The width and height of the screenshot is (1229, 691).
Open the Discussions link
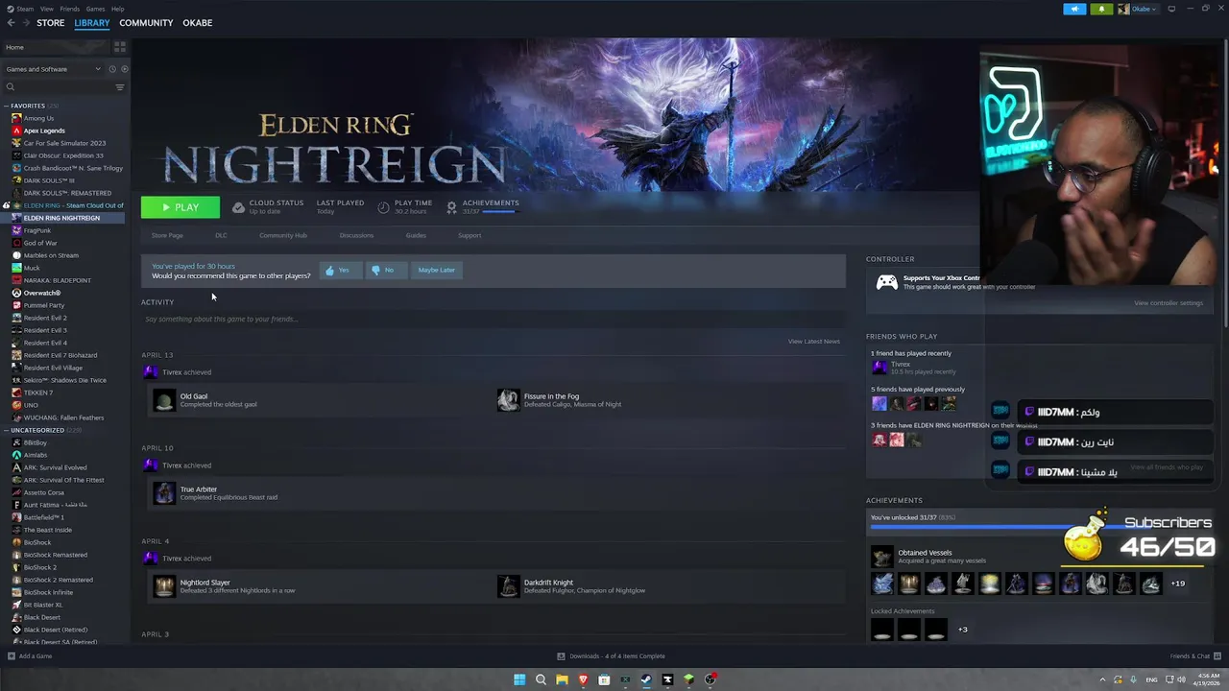[x=356, y=235]
